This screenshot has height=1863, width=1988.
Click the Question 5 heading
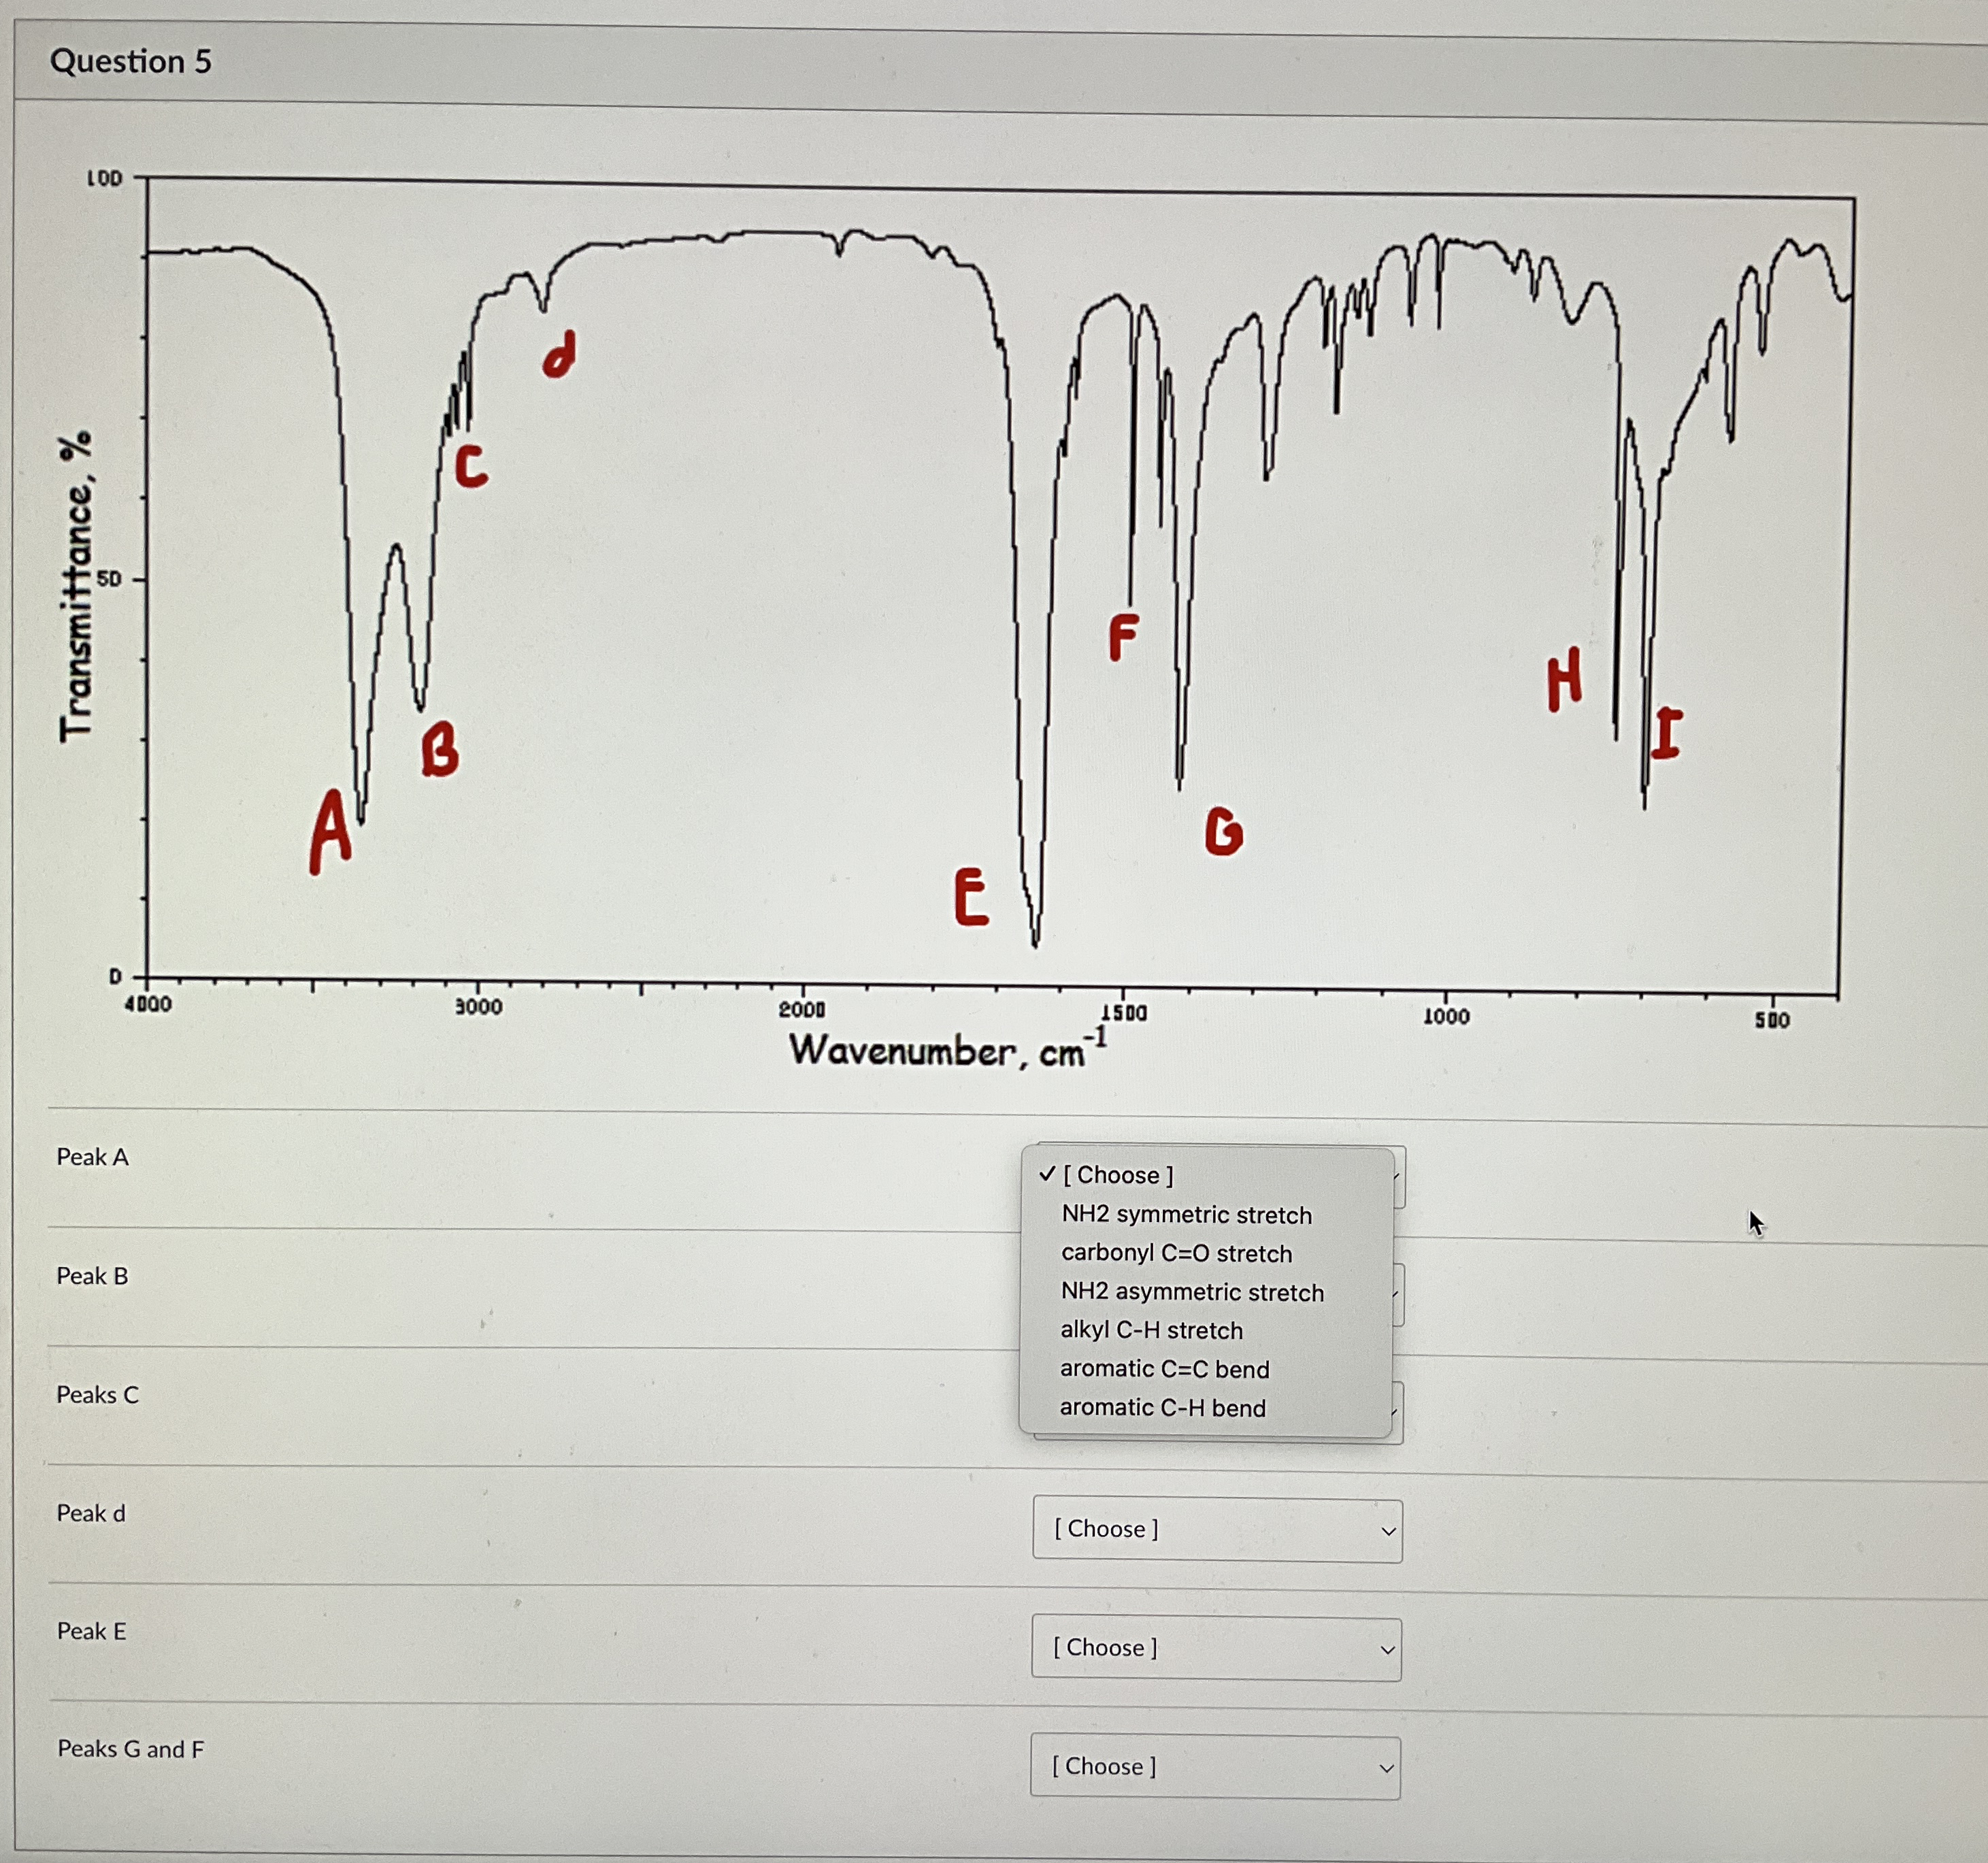coord(131,62)
